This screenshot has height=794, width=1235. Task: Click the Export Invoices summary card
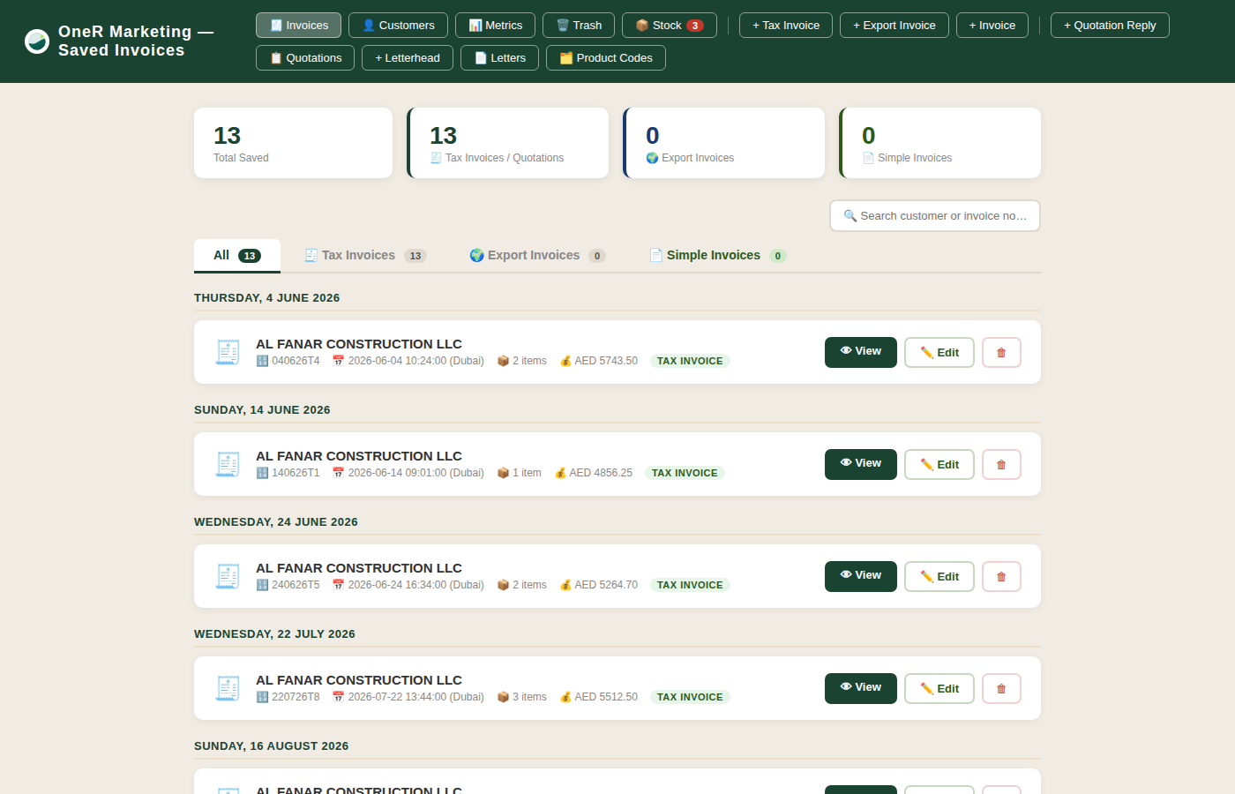point(724,143)
